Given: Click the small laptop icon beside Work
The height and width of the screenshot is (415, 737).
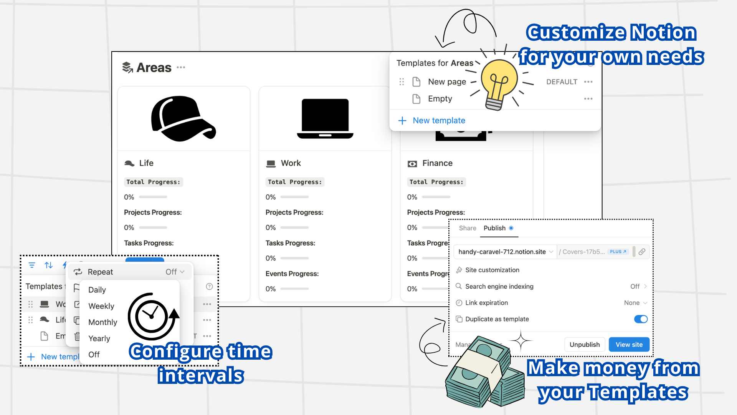Looking at the screenshot, I should pos(271,164).
